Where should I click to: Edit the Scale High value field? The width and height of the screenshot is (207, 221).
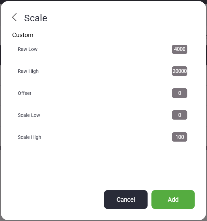(x=179, y=137)
